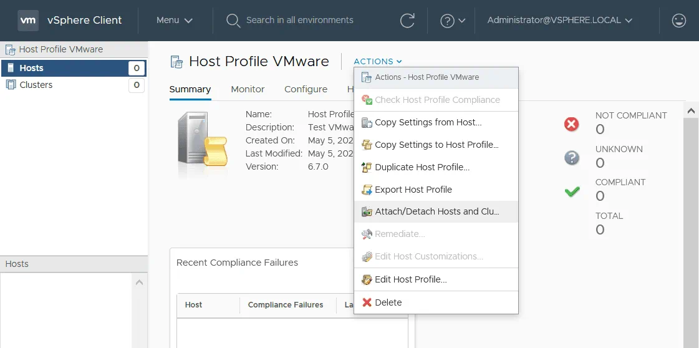Image resolution: width=699 pixels, height=348 pixels.
Task: Expand the Menu dropdown
Action: coord(174,20)
